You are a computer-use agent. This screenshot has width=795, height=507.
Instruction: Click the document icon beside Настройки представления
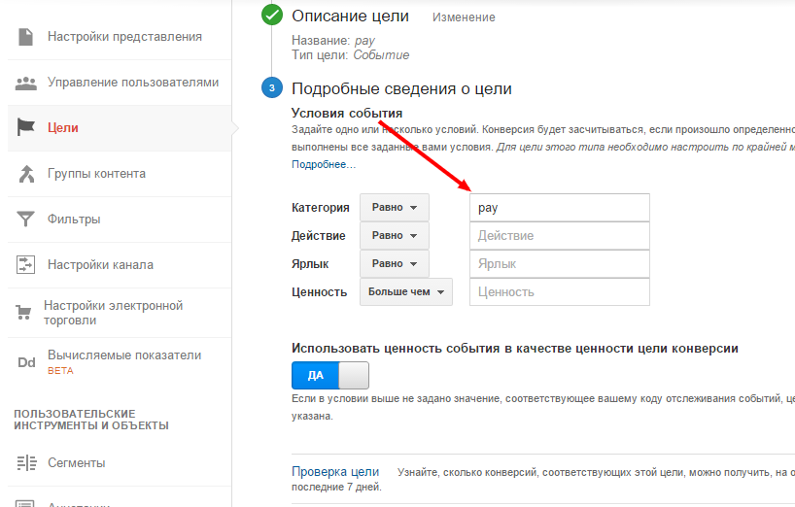click(x=26, y=37)
